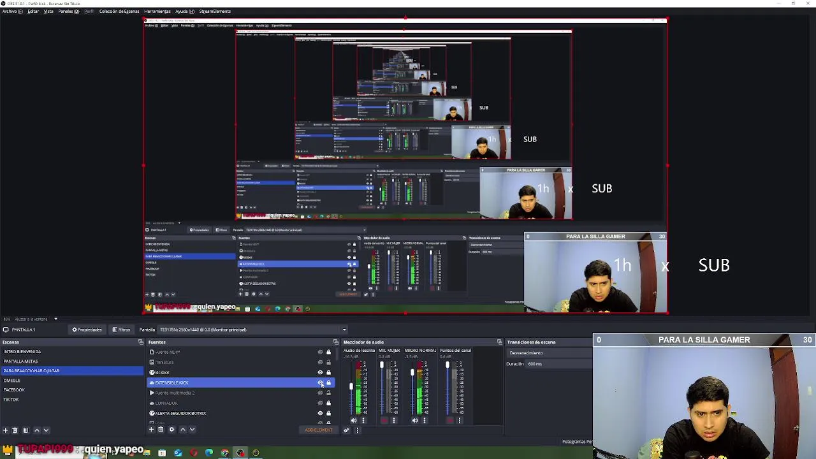This screenshot has height=459, width=816.
Task: Open the Paneles menu
Action: pos(69,11)
